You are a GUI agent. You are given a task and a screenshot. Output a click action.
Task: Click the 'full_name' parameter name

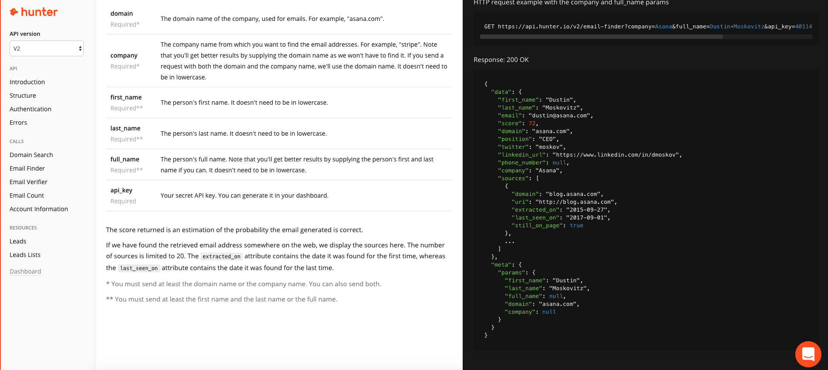[125, 159]
